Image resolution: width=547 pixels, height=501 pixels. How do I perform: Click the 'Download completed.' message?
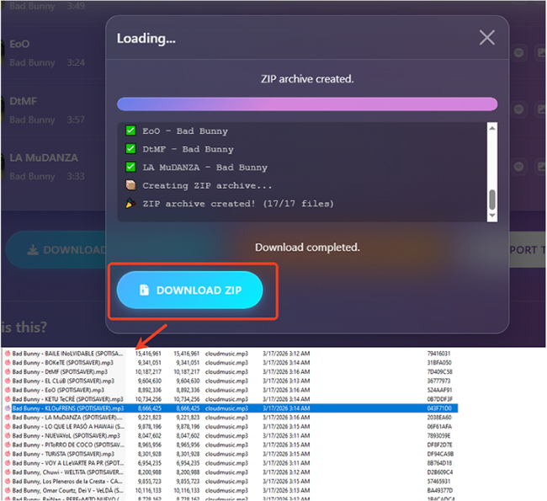pos(307,248)
